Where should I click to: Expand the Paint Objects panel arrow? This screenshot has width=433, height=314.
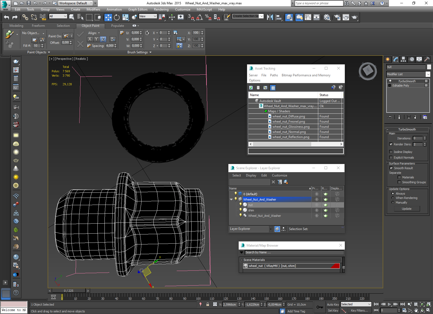[49, 52]
